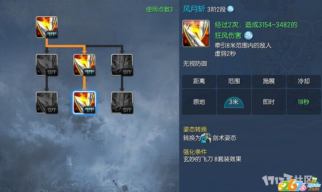Click the 3米 range semicircle indicator
322x192 pixels.
coord(234,102)
